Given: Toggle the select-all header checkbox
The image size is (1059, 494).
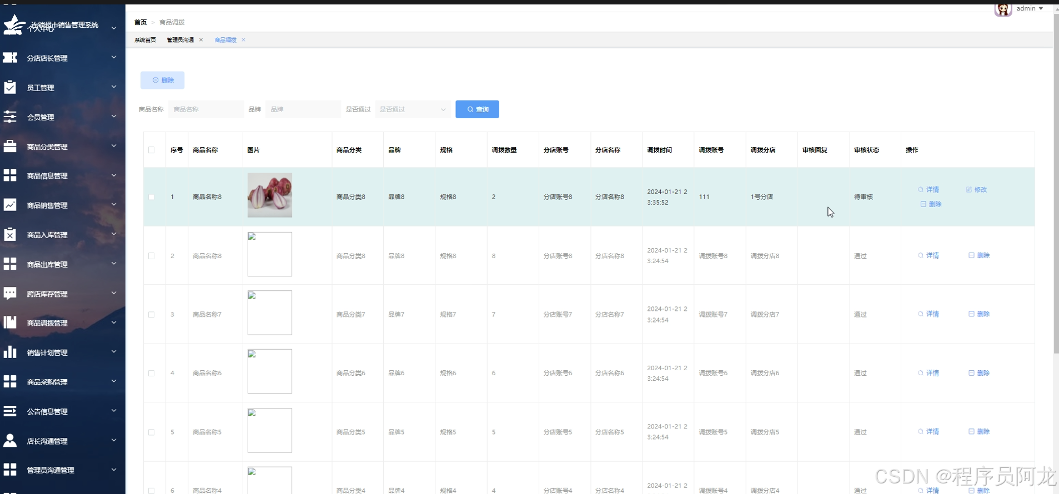Looking at the screenshot, I should pos(151,150).
